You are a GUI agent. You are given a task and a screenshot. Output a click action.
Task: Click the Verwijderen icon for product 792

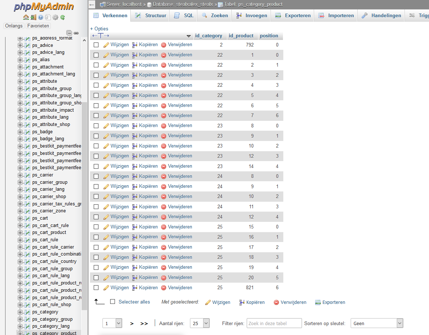[x=164, y=45]
